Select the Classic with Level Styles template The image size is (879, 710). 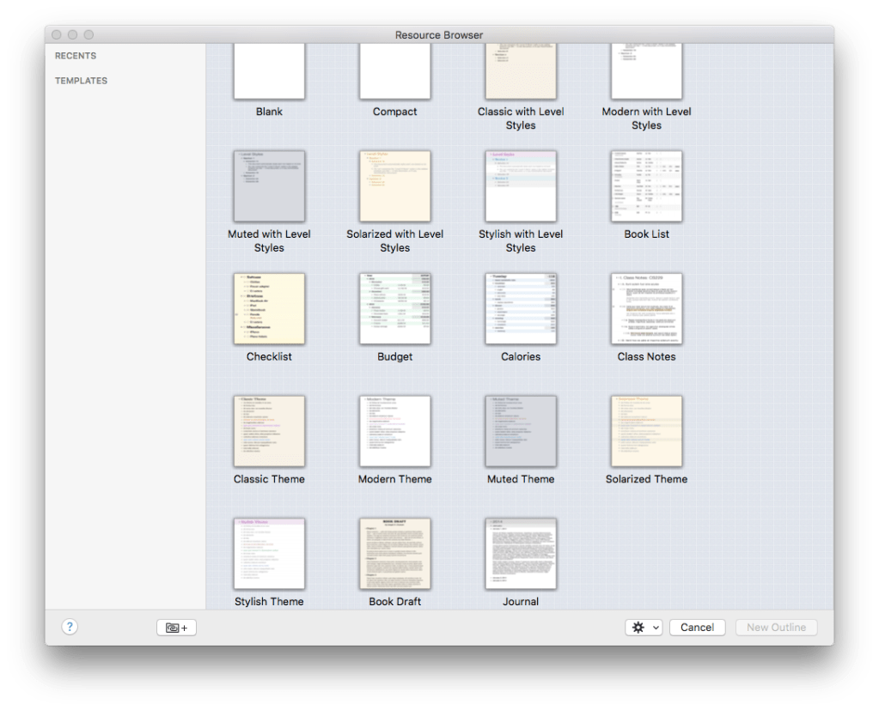point(520,71)
